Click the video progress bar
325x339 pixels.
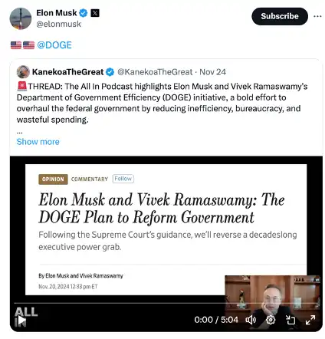[167, 303]
